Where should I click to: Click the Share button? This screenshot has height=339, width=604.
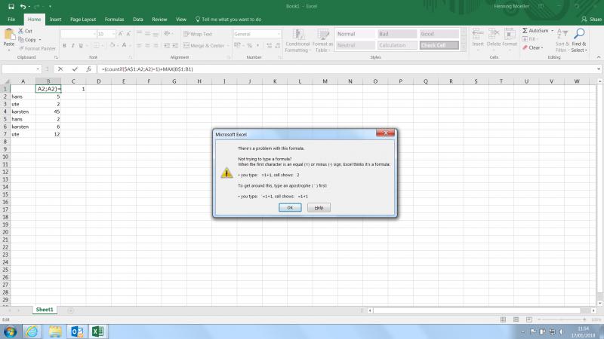592,20
